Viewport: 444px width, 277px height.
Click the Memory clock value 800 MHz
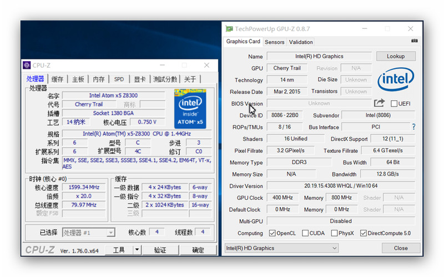coord(341,198)
